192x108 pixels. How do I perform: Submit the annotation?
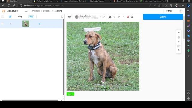click(x=163, y=17)
